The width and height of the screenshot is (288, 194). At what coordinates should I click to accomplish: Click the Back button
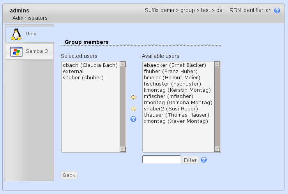pos(69,175)
